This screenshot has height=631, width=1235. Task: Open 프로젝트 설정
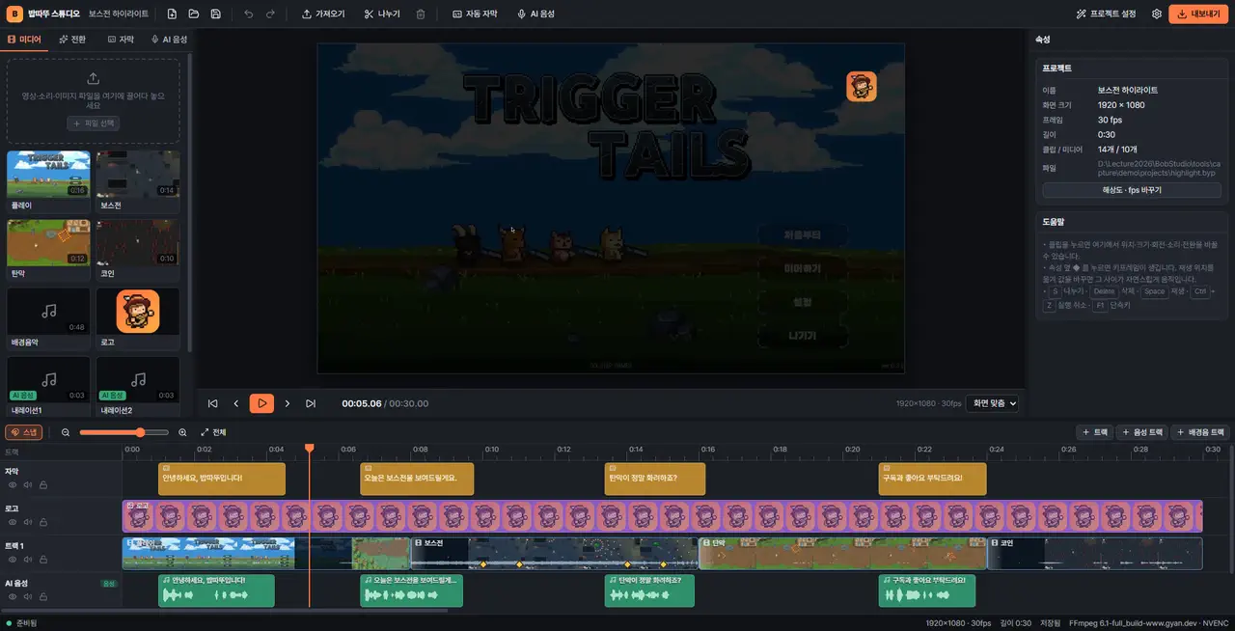(1106, 14)
